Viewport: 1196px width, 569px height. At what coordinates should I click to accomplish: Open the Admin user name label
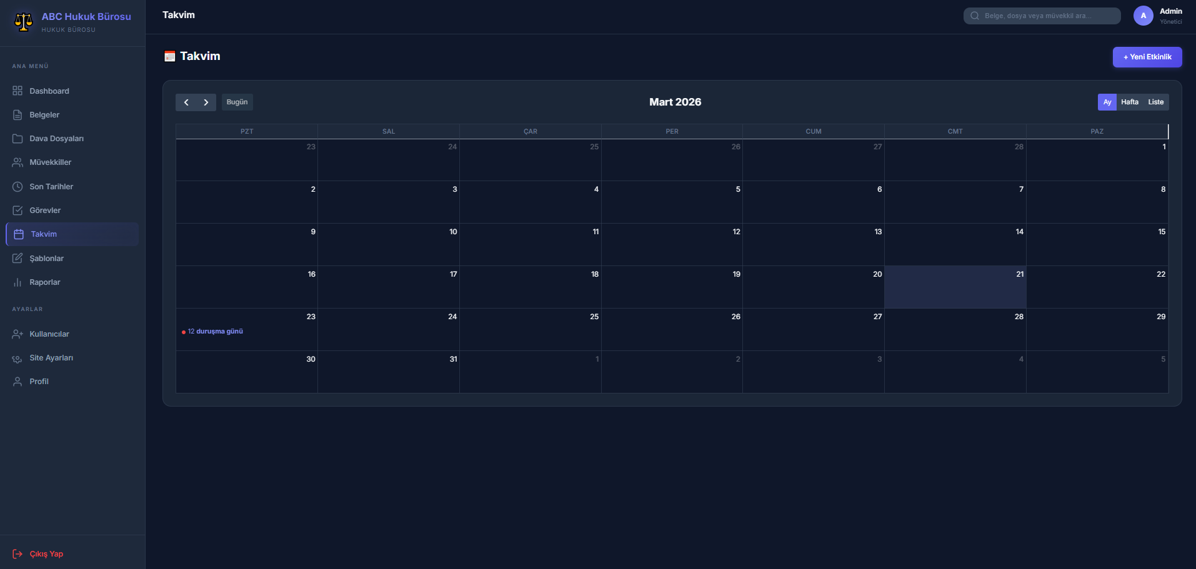(x=1171, y=11)
